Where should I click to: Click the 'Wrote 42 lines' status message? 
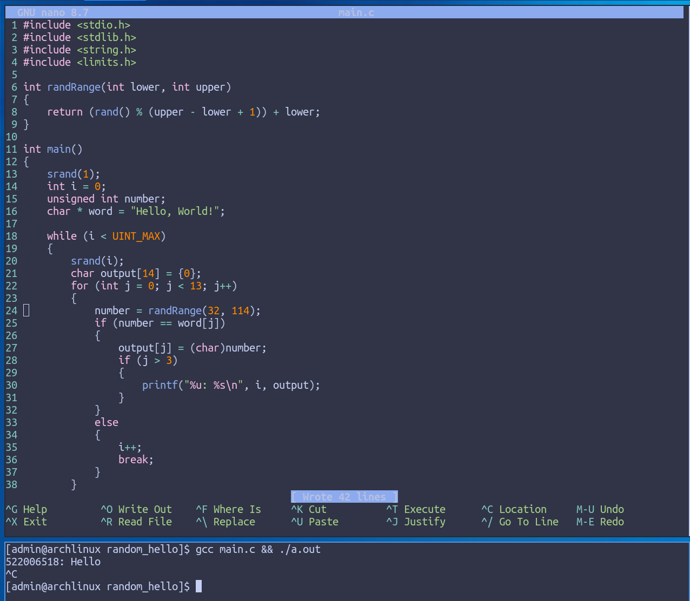344,497
